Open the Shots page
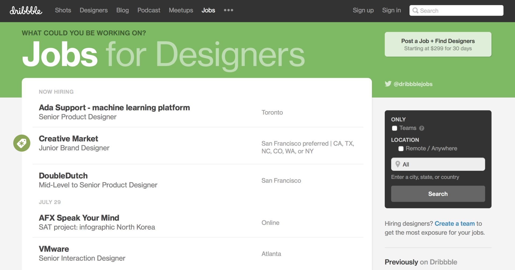 pyautogui.click(x=63, y=10)
